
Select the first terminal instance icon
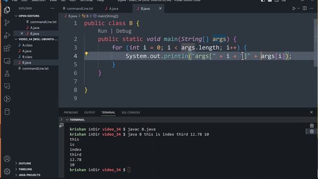(x=312, y=126)
